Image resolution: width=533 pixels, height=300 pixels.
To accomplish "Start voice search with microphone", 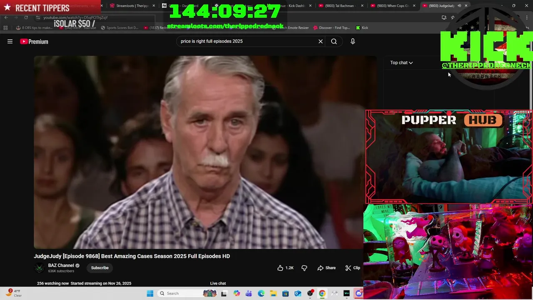I will pos(353,41).
